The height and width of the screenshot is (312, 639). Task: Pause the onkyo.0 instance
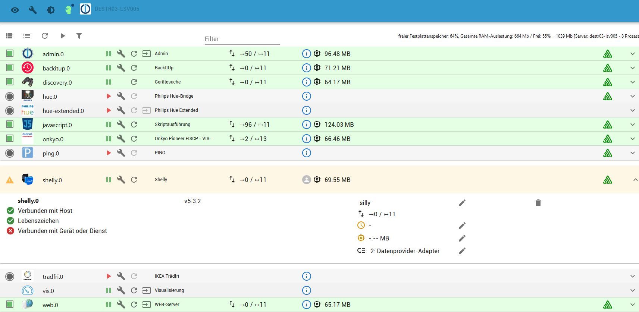(108, 139)
